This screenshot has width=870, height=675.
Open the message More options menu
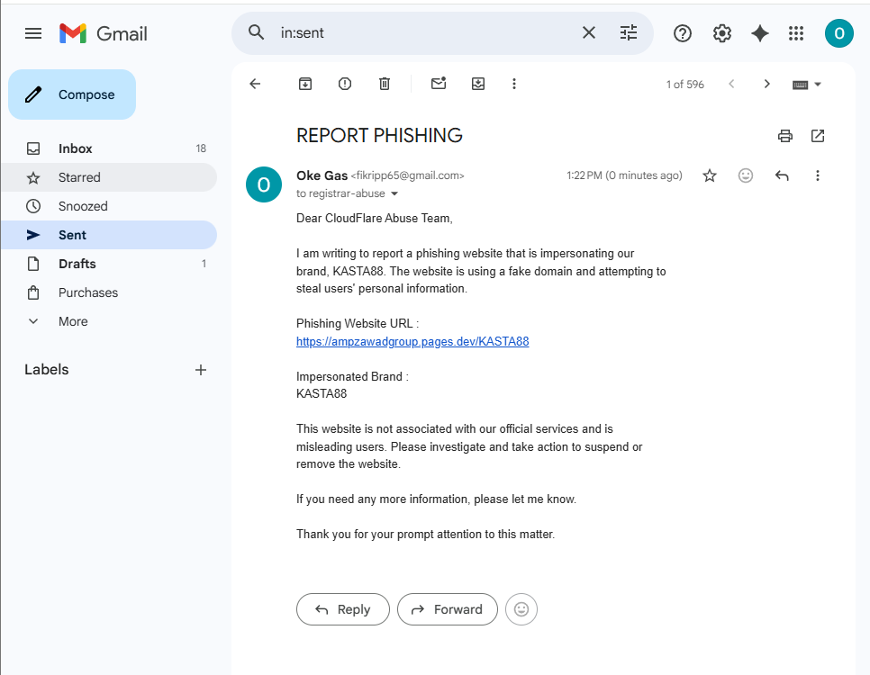click(x=817, y=175)
